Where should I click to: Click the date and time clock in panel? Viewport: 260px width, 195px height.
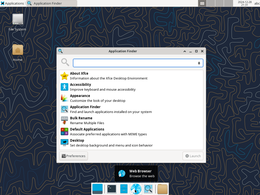(x=245, y=3)
